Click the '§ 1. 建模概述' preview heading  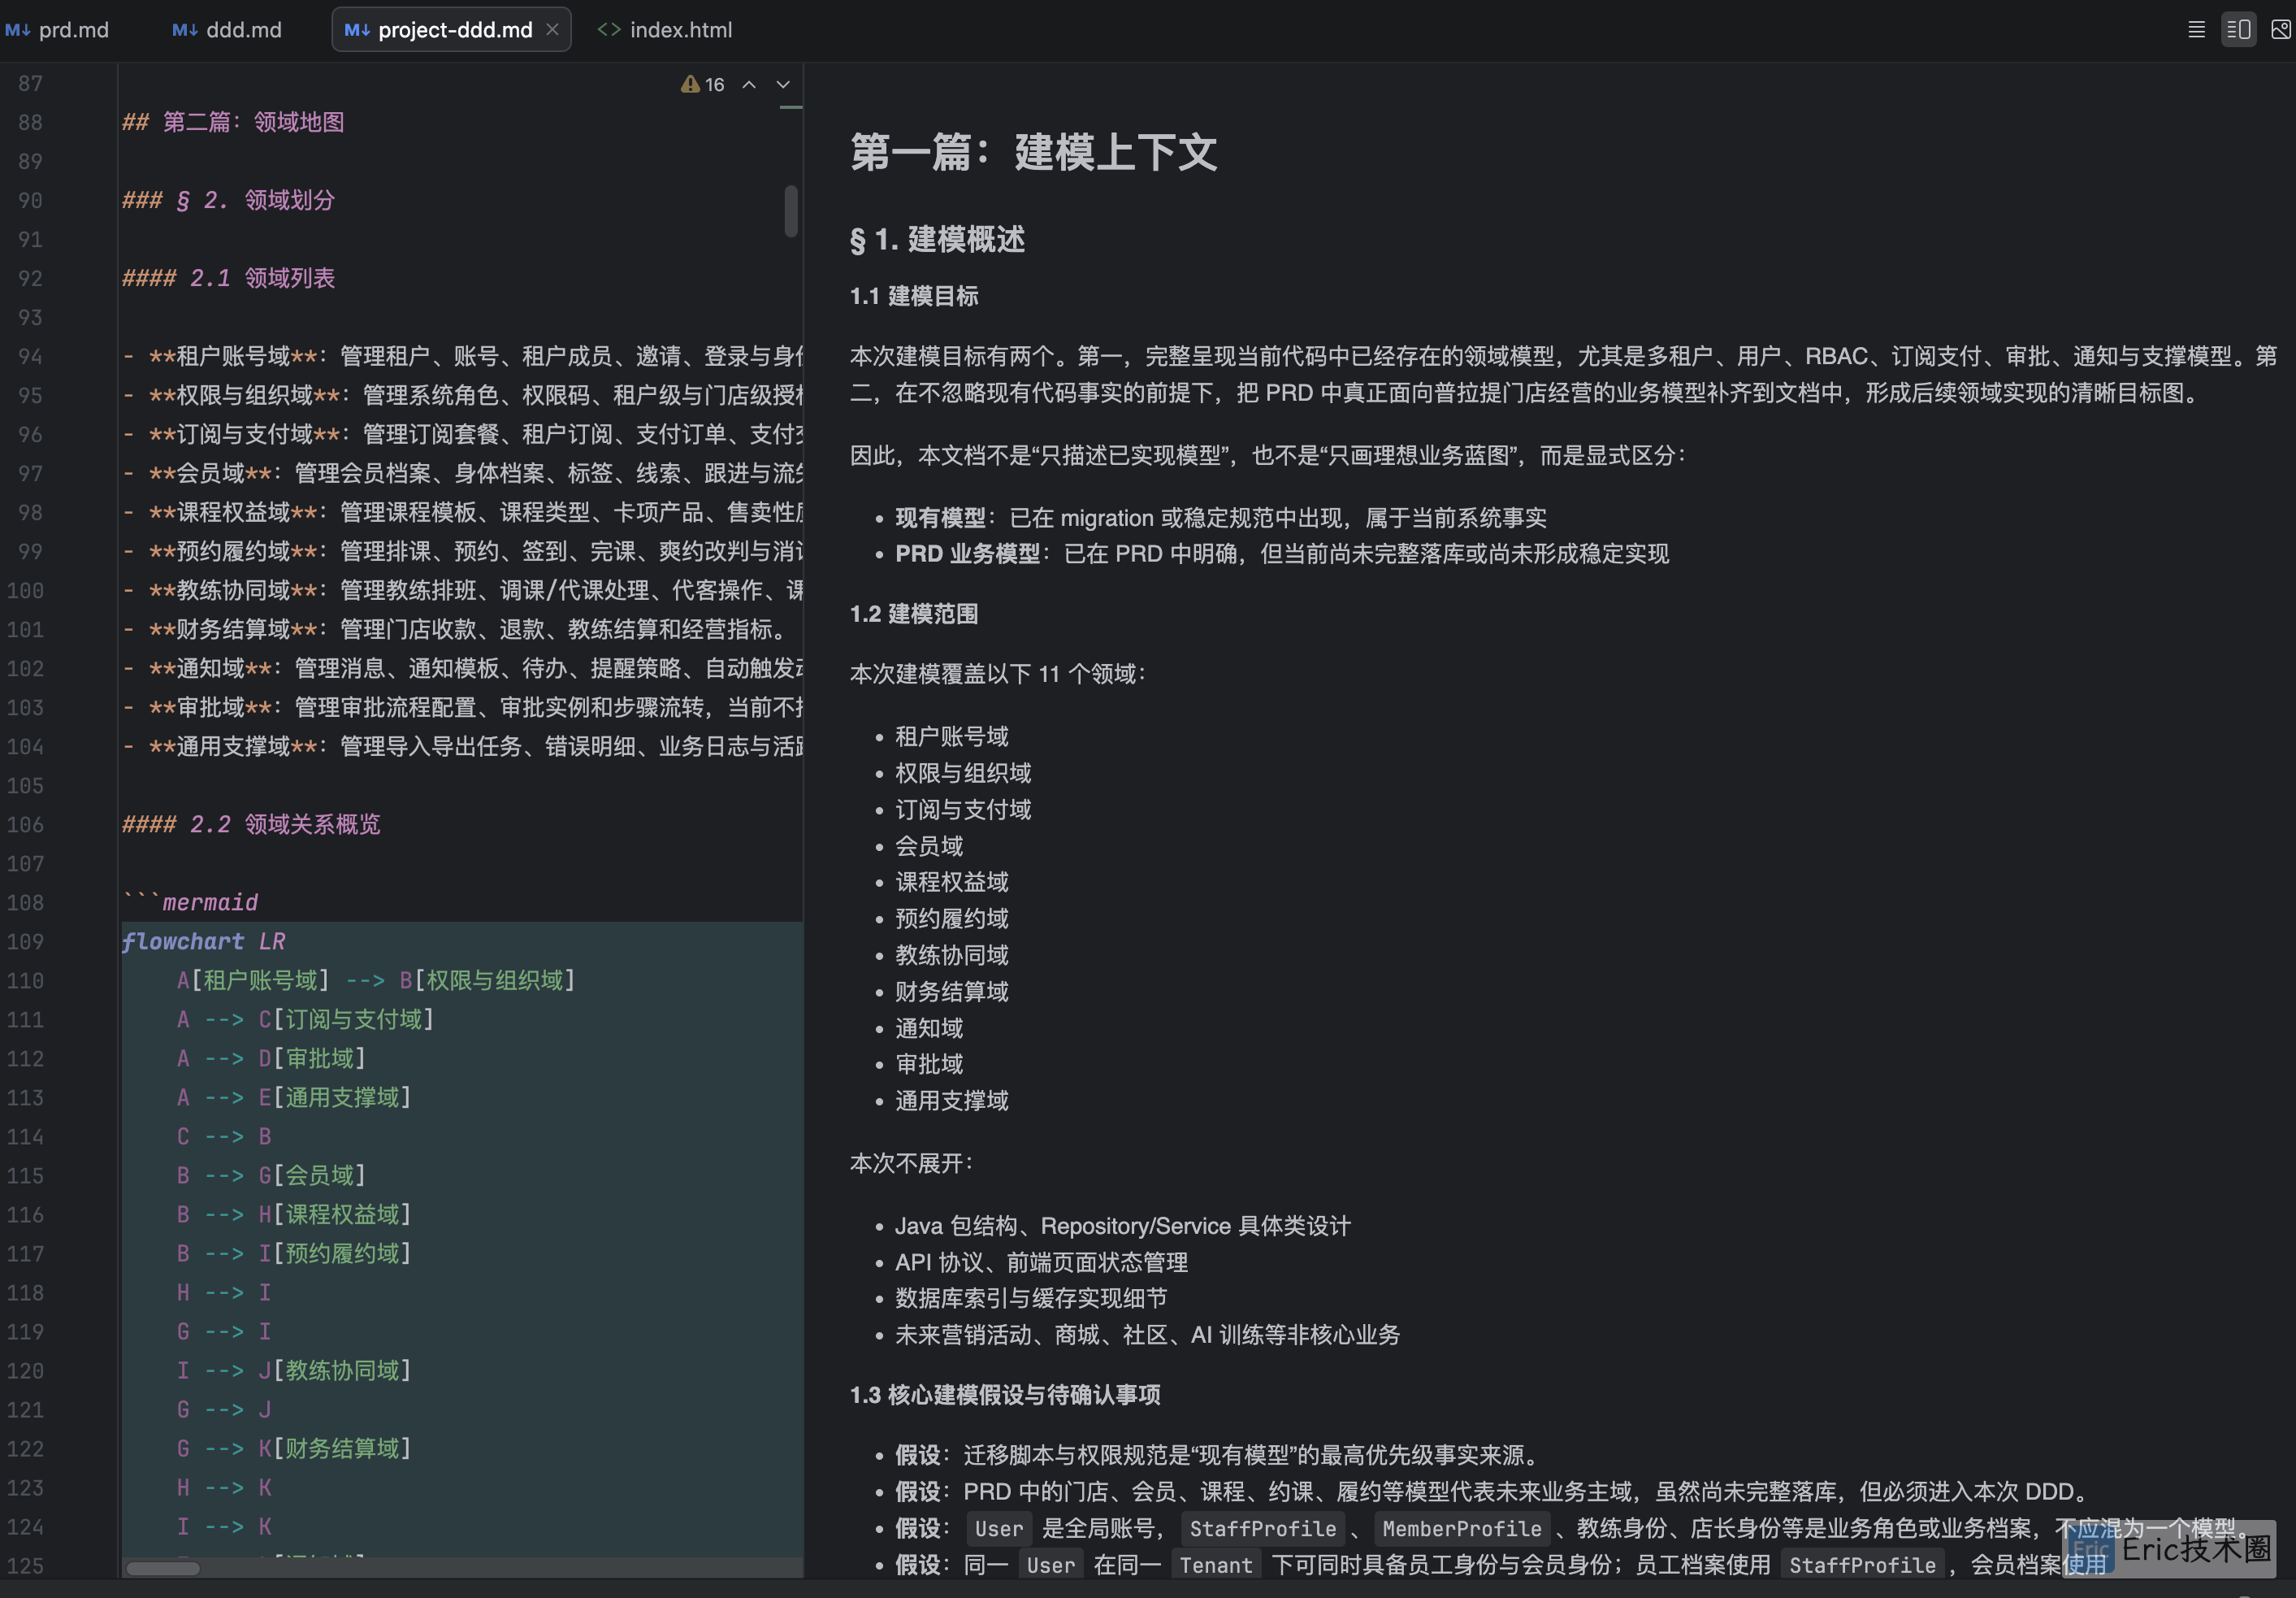pyautogui.click(x=937, y=240)
